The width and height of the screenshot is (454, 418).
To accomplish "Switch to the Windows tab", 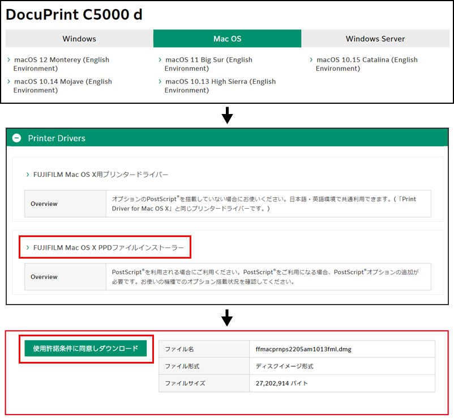I will click(x=79, y=39).
